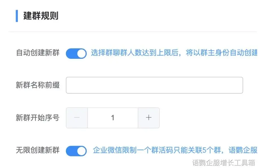Turn off the 无限创建新群 switch
The width and height of the screenshot is (277, 168).
click(x=76, y=151)
